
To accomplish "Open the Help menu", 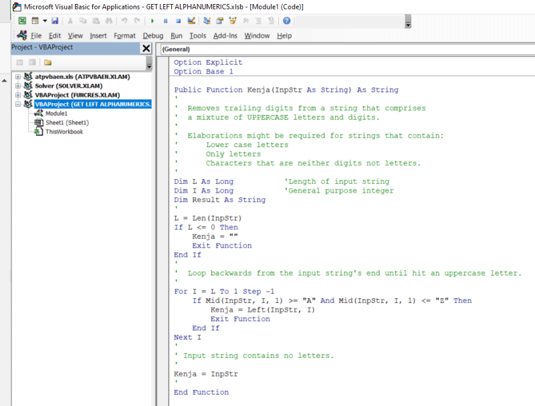I will [x=284, y=35].
